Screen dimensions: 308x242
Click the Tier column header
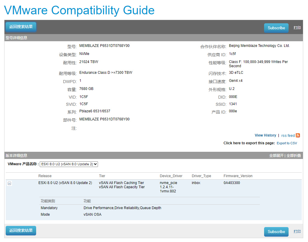tap(102, 176)
